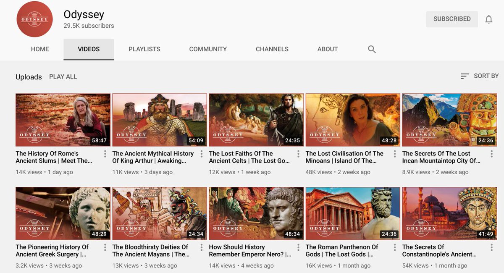Open options menu for King Arthur video

202,154
